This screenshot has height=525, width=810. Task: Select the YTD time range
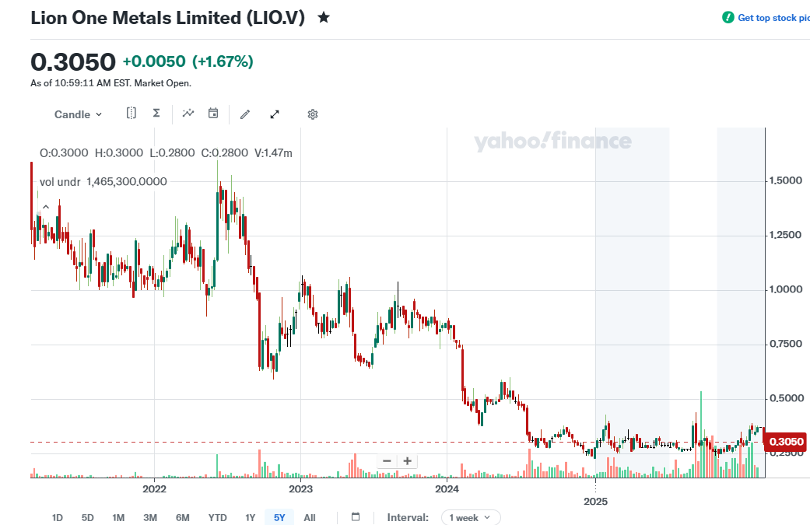[x=217, y=517]
